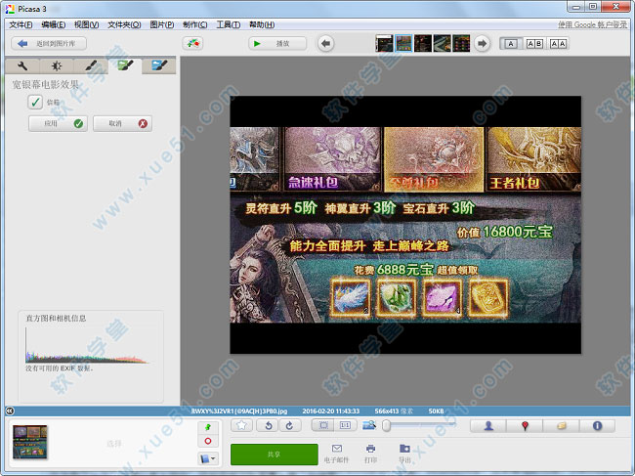
Task: Select the third filmstrip thumbnail
Action: pos(423,43)
